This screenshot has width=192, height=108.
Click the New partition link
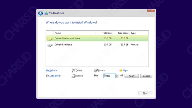[x=125, y=70]
